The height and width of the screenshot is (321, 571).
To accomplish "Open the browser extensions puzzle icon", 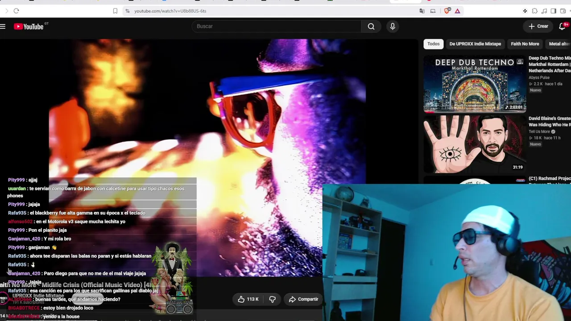I will pos(534,11).
